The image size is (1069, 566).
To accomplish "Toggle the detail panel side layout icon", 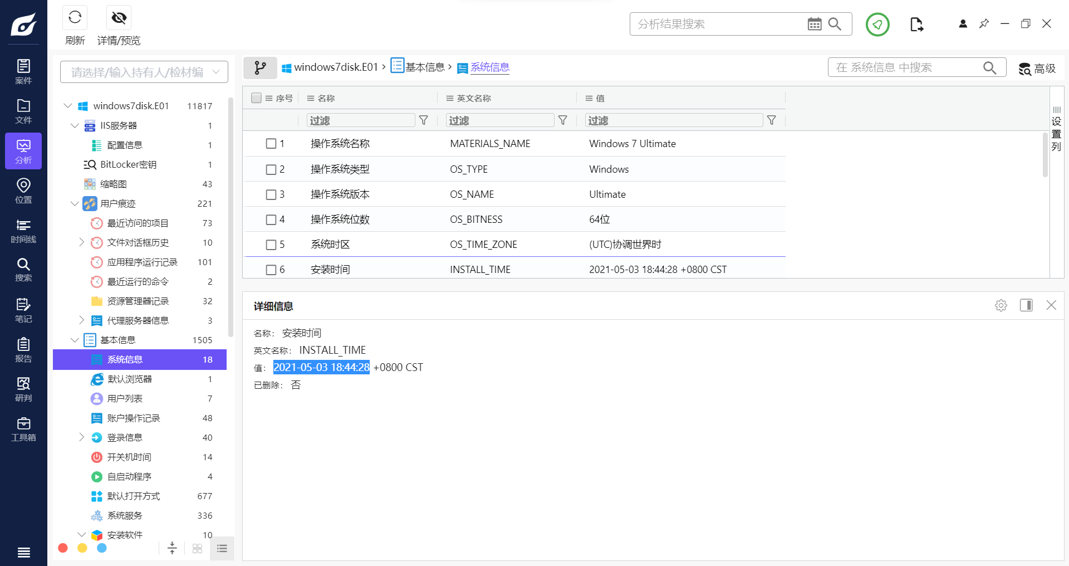I will (x=1026, y=305).
